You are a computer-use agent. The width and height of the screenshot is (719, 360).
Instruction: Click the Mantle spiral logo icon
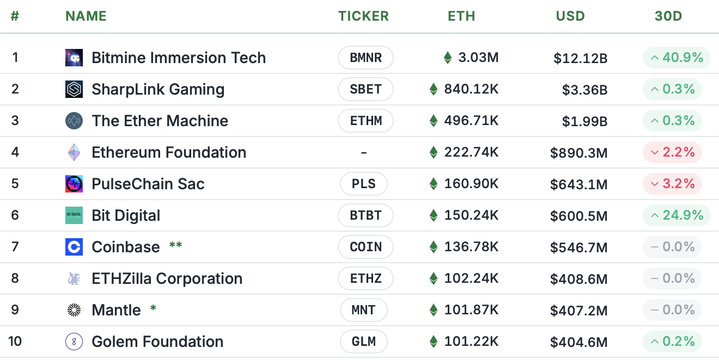click(x=74, y=310)
